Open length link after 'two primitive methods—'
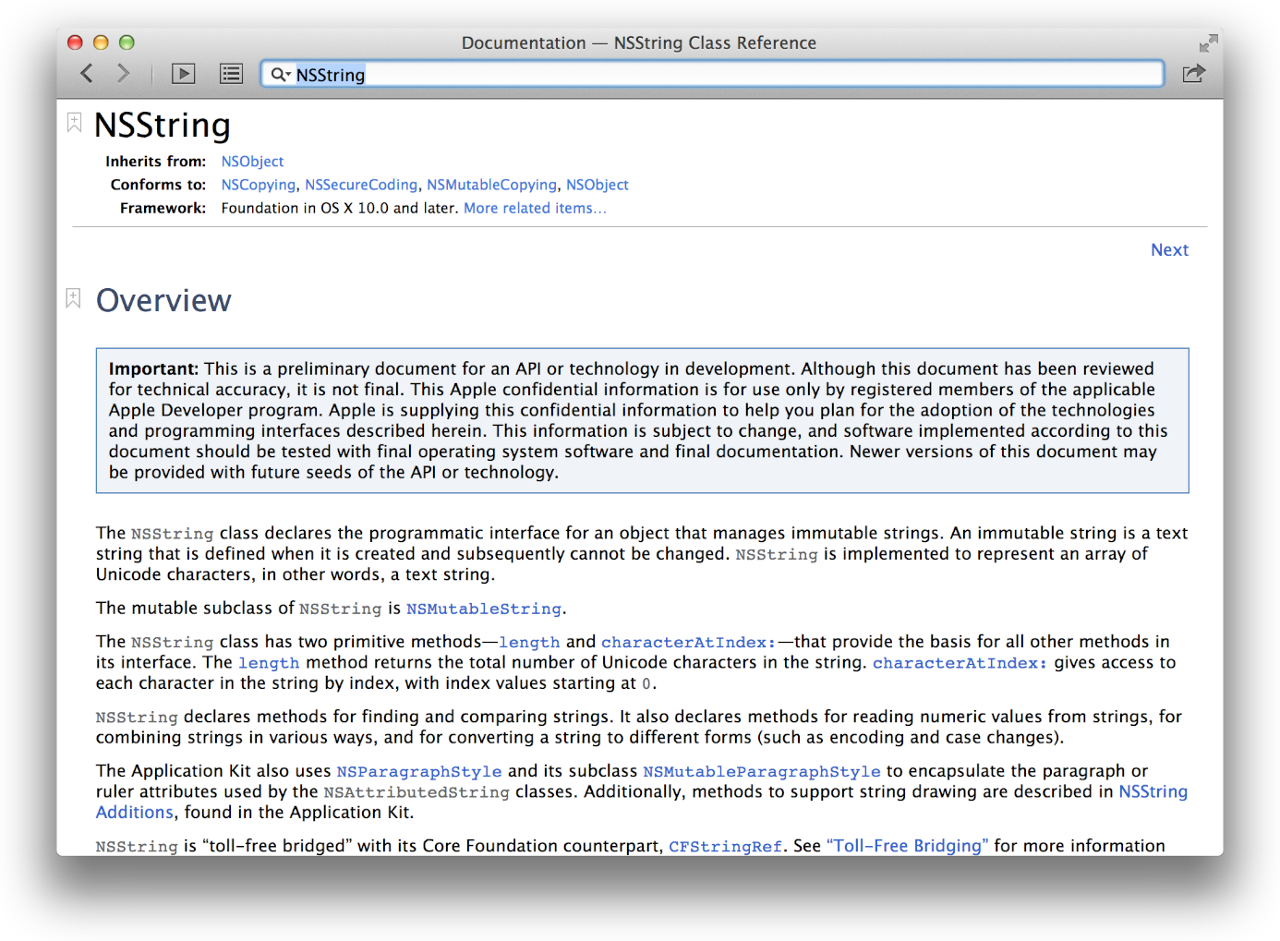 coord(529,642)
